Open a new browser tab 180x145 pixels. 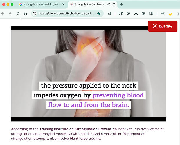point(121,4)
